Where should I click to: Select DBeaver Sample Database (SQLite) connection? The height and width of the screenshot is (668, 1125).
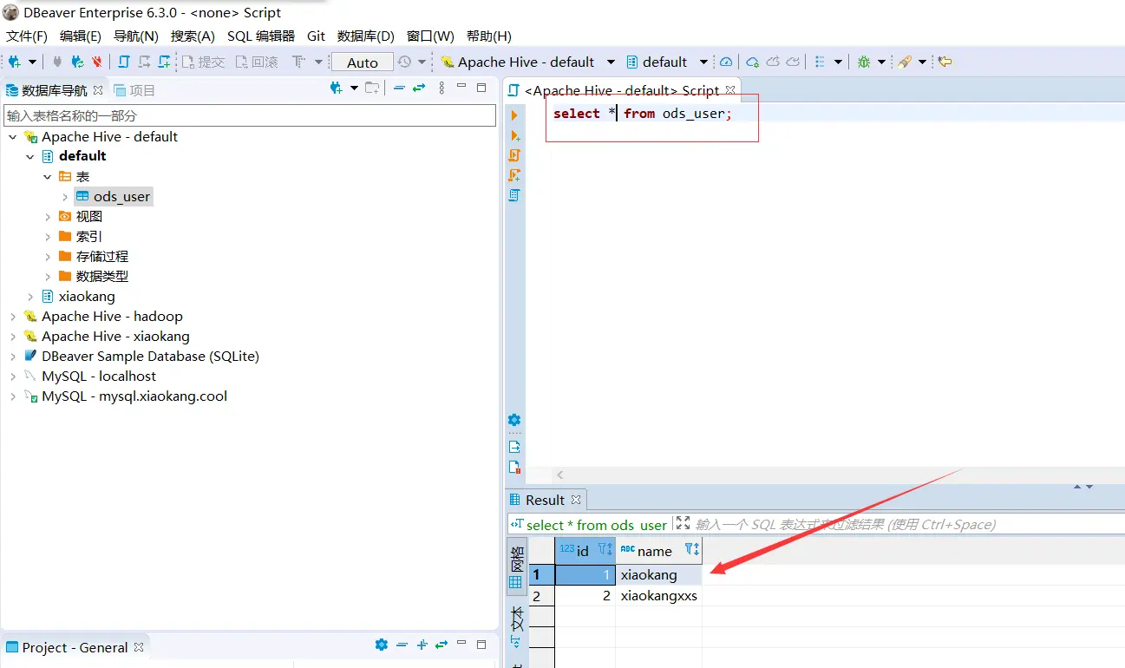tap(150, 357)
